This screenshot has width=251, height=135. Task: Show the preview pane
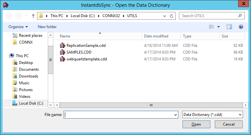pos(229,27)
